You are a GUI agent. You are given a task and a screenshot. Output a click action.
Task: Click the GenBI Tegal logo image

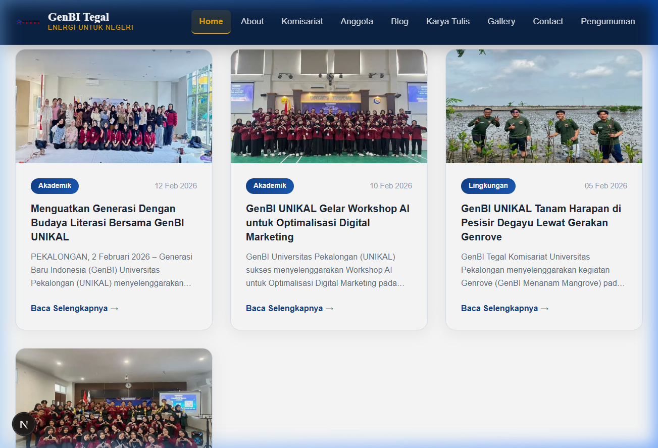(x=28, y=22)
